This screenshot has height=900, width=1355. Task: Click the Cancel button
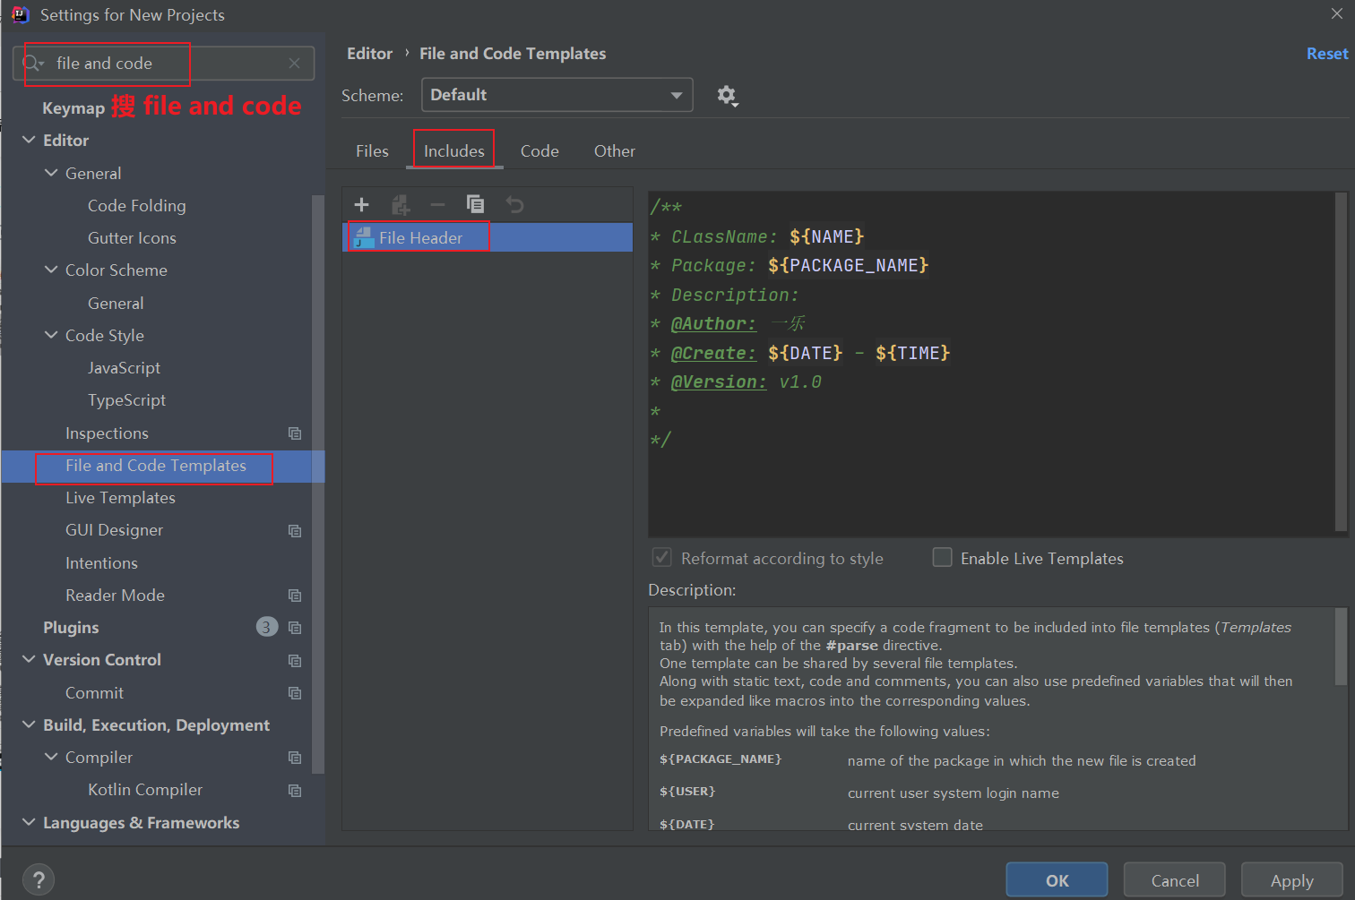tap(1175, 880)
